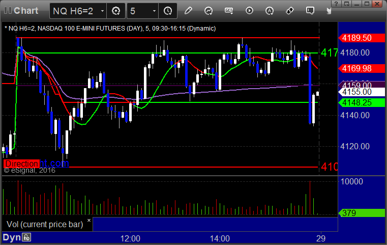Click the 4140.00 price axis label

tap(355, 115)
